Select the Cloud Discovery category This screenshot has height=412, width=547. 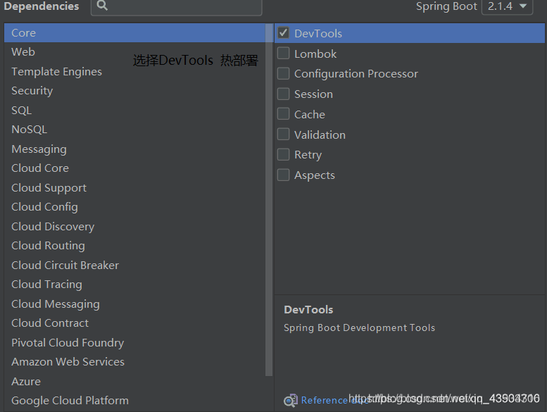pyautogui.click(x=134, y=226)
